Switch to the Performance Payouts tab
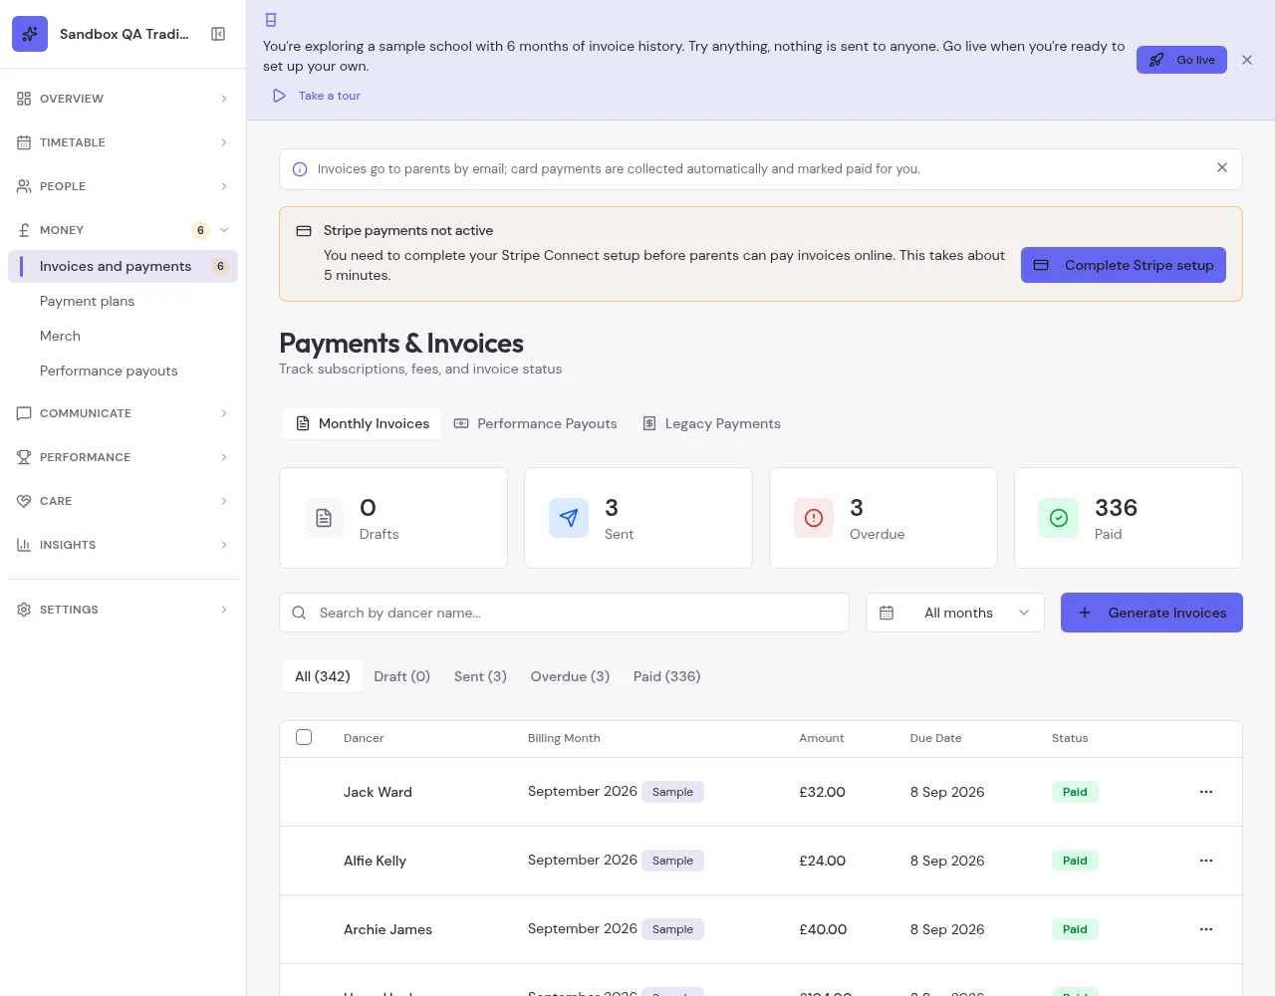Viewport: 1275px width, 996px height. click(x=536, y=423)
